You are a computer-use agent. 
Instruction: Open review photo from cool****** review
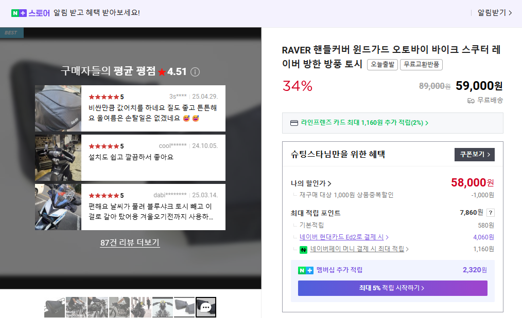pos(58,158)
